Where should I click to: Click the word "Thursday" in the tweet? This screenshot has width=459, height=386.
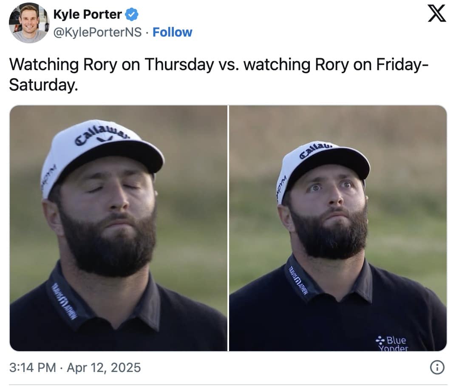(x=179, y=65)
